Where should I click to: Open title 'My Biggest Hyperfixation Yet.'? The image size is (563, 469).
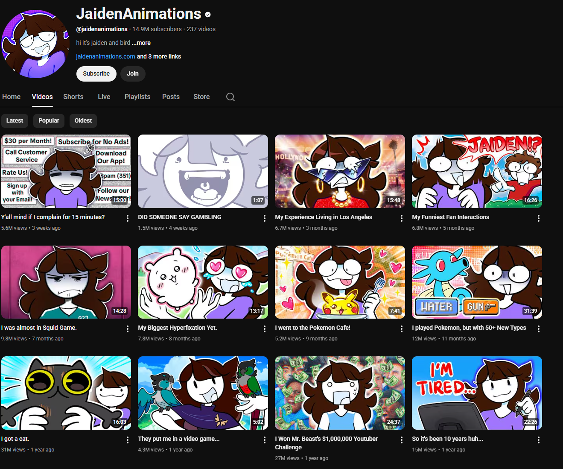pos(178,328)
